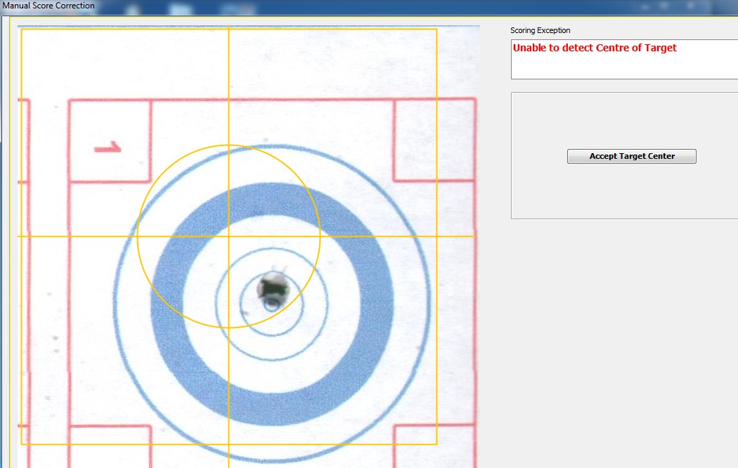Click the bottom-right red corner box

click(x=434, y=446)
